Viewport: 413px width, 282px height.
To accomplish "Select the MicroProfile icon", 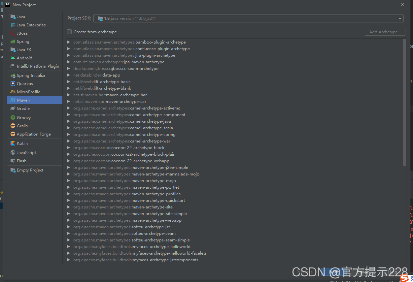I will [x=13, y=92].
